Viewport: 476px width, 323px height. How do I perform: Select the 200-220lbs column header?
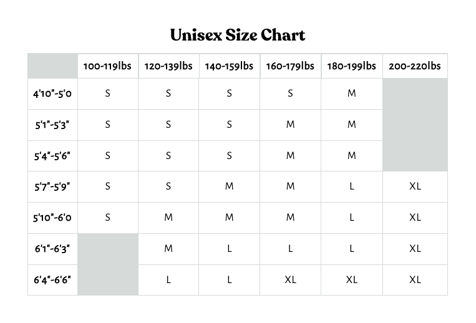415,66
